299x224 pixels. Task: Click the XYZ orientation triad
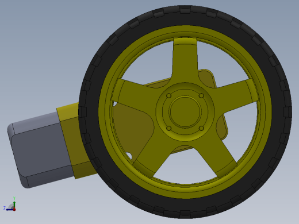10,204
